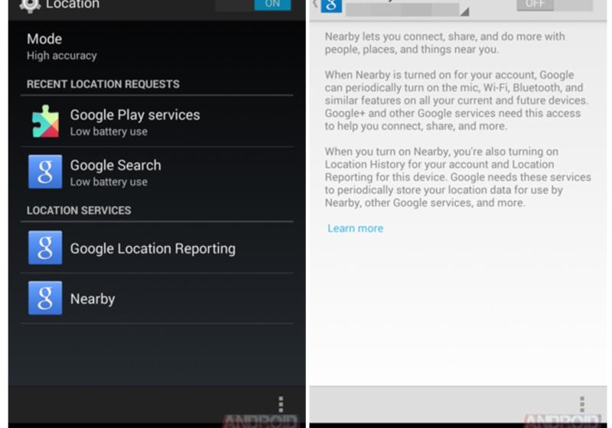
Task: Click the Google icon in the Nearby header
Action: click(x=331, y=5)
